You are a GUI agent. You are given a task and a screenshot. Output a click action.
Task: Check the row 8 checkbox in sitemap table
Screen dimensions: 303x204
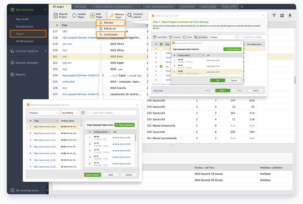[161, 80]
